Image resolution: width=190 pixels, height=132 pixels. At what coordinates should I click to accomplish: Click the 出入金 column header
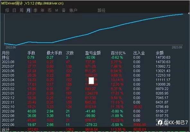point(139,53)
